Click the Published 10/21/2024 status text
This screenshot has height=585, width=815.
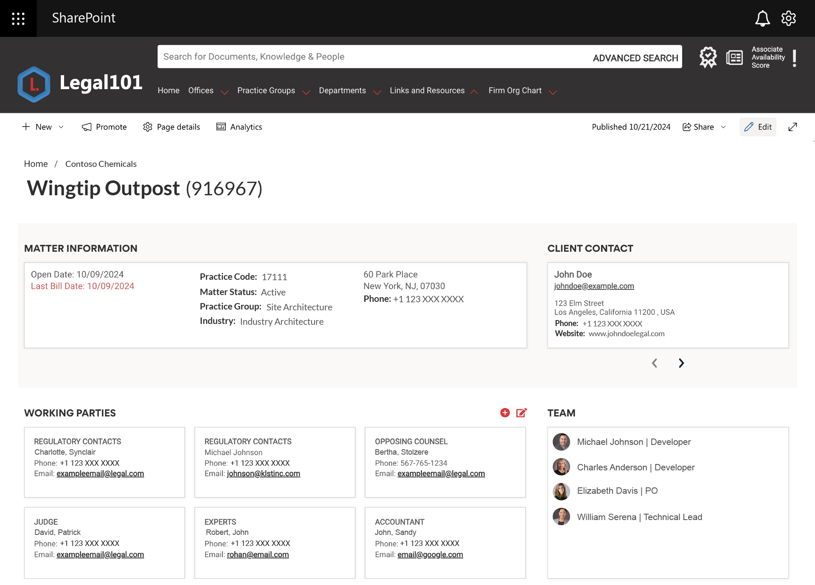pyautogui.click(x=631, y=127)
